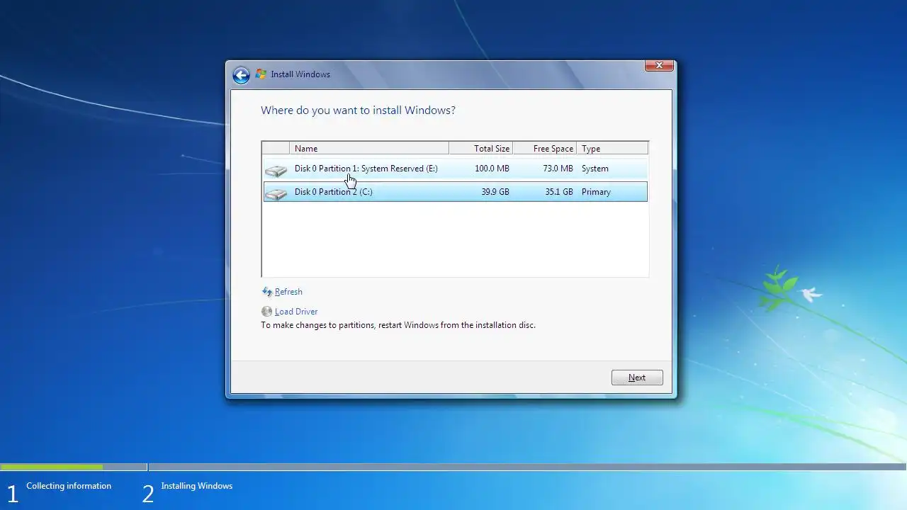Image resolution: width=907 pixels, height=510 pixels.
Task: Proceed with the Next button
Action: 637,378
